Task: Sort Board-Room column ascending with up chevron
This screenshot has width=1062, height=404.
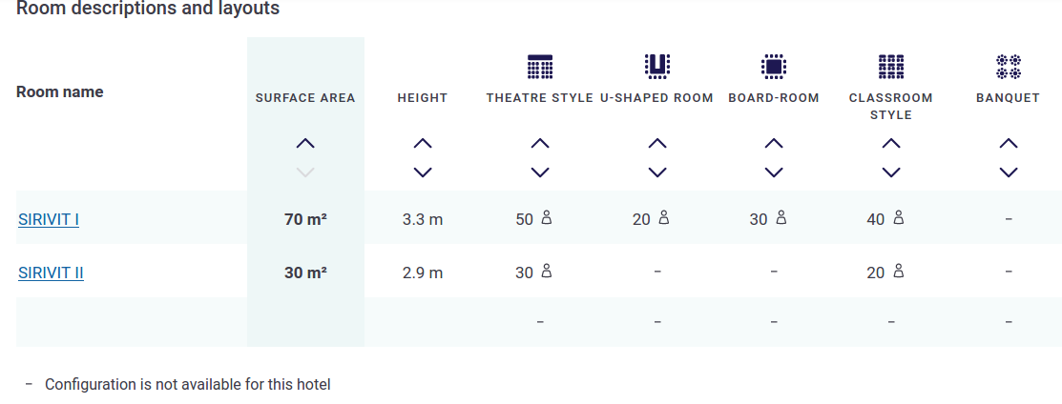Action: (774, 144)
